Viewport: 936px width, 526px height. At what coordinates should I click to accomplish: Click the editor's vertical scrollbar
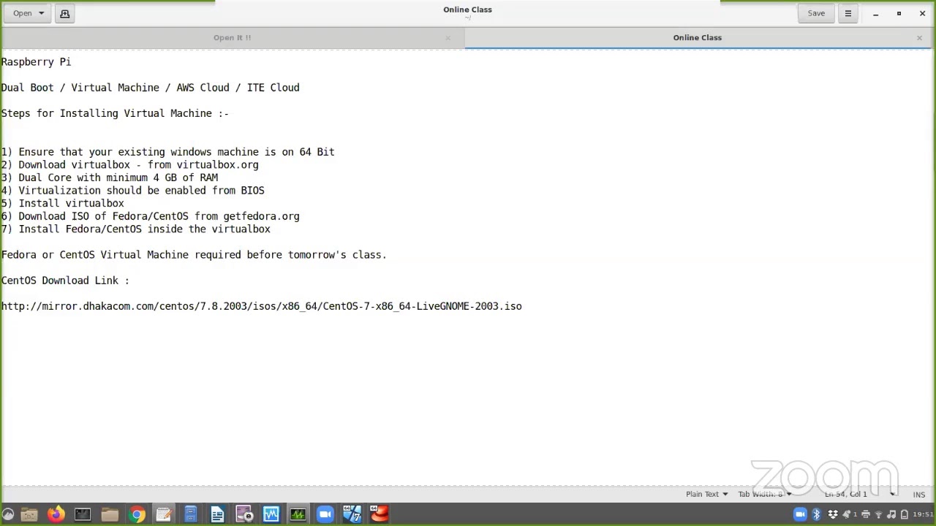[x=933, y=267]
